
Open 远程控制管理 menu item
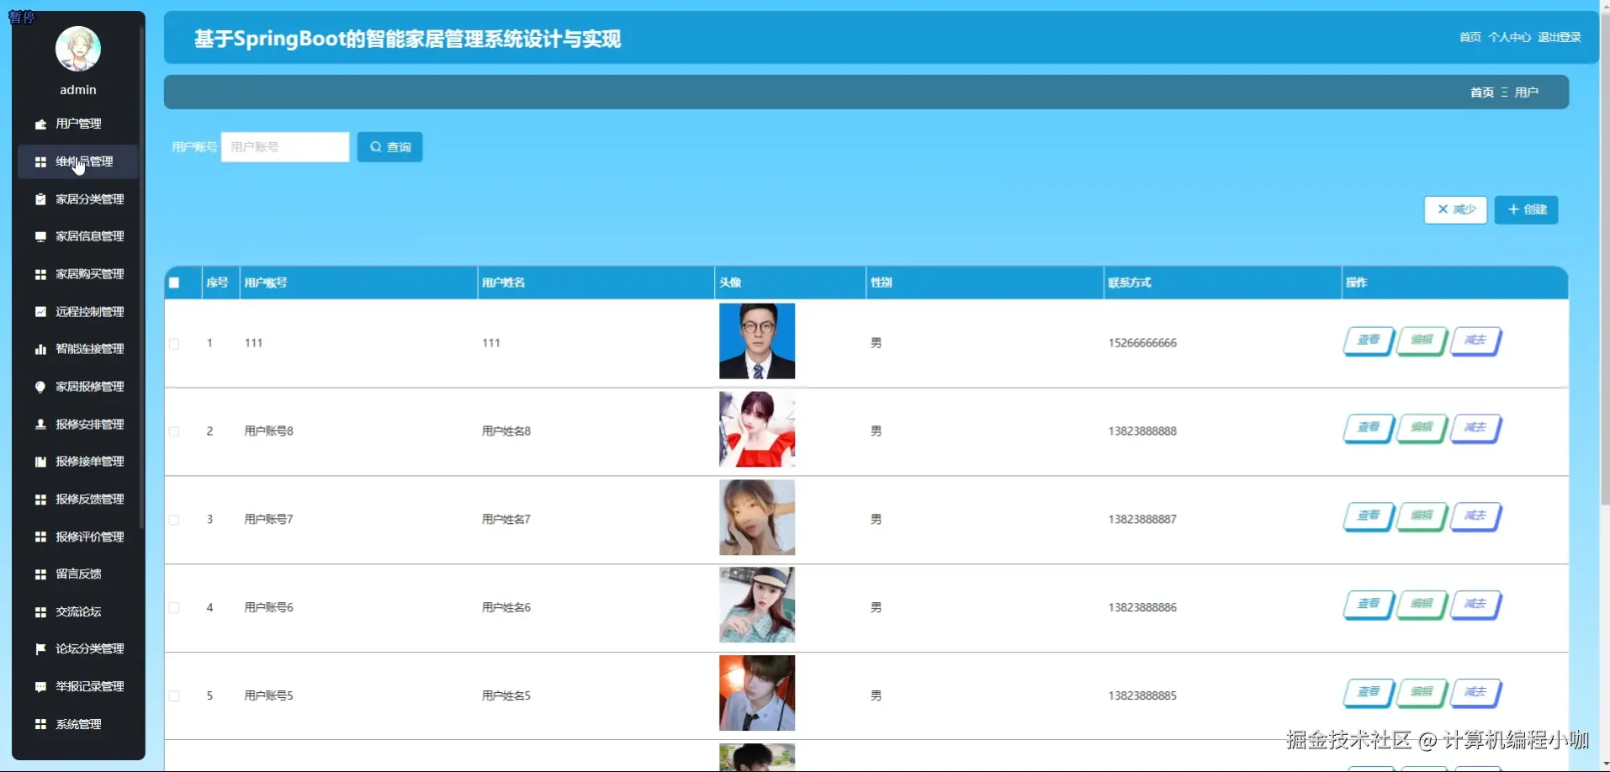coord(78,311)
